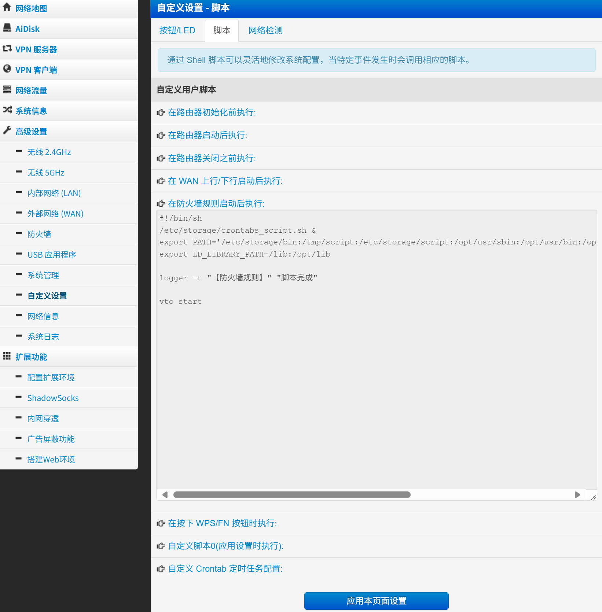Click the VPN 服务器 arrows icon
Viewport: 602px width, 612px height.
pos(7,48)
